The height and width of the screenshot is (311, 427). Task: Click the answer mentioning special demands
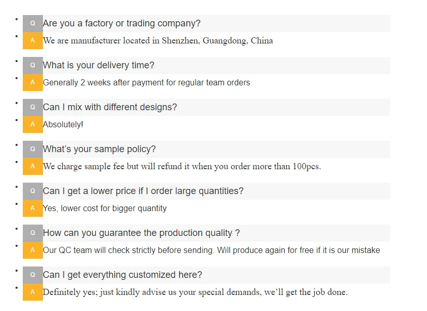click(195, 292)
